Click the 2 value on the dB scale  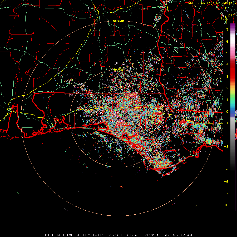(227, 88)
